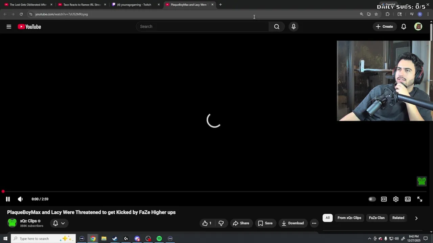Open media controls icon in toolbar
433x243 pixels.
[x=412, y=14]
